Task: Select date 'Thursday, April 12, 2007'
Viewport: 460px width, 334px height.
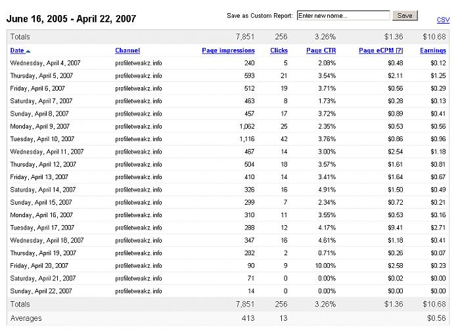Action: (x=43, y=164)
